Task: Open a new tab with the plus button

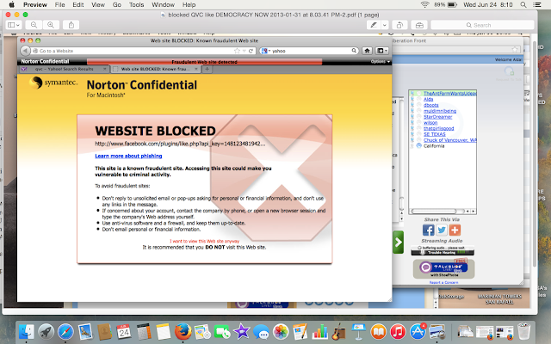Action: [x=207, y=69]
